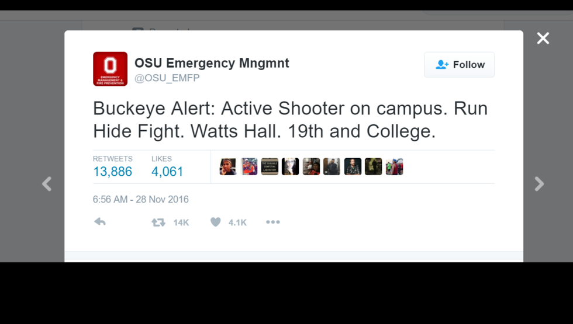This screenshot has width=573, height=324.
Task: Open the first liker avatar in the row
Action: (228, 166)
